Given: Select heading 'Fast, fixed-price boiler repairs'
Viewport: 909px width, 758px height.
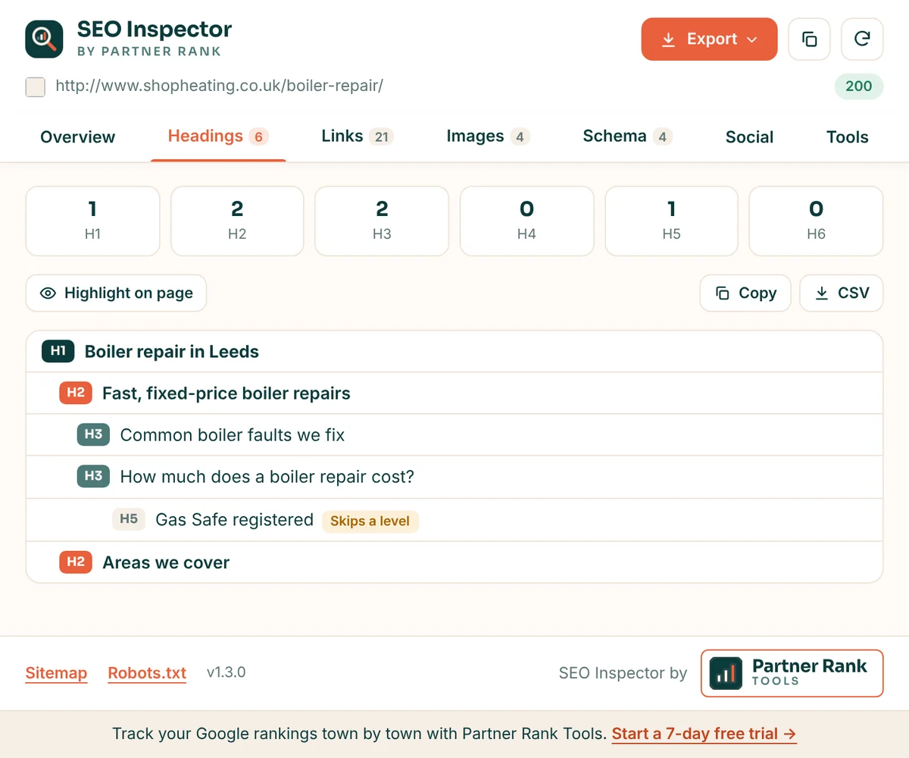Looking at the screenshot, I should 226,393.
